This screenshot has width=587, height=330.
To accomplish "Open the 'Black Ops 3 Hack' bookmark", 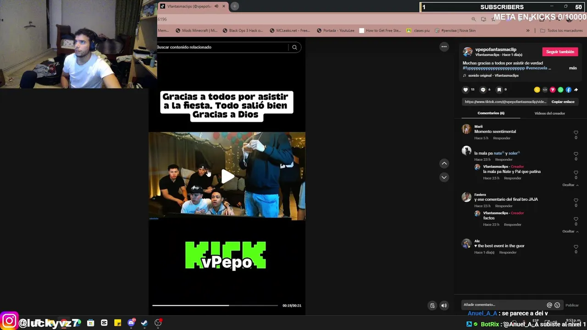I will tap(243, 31).
